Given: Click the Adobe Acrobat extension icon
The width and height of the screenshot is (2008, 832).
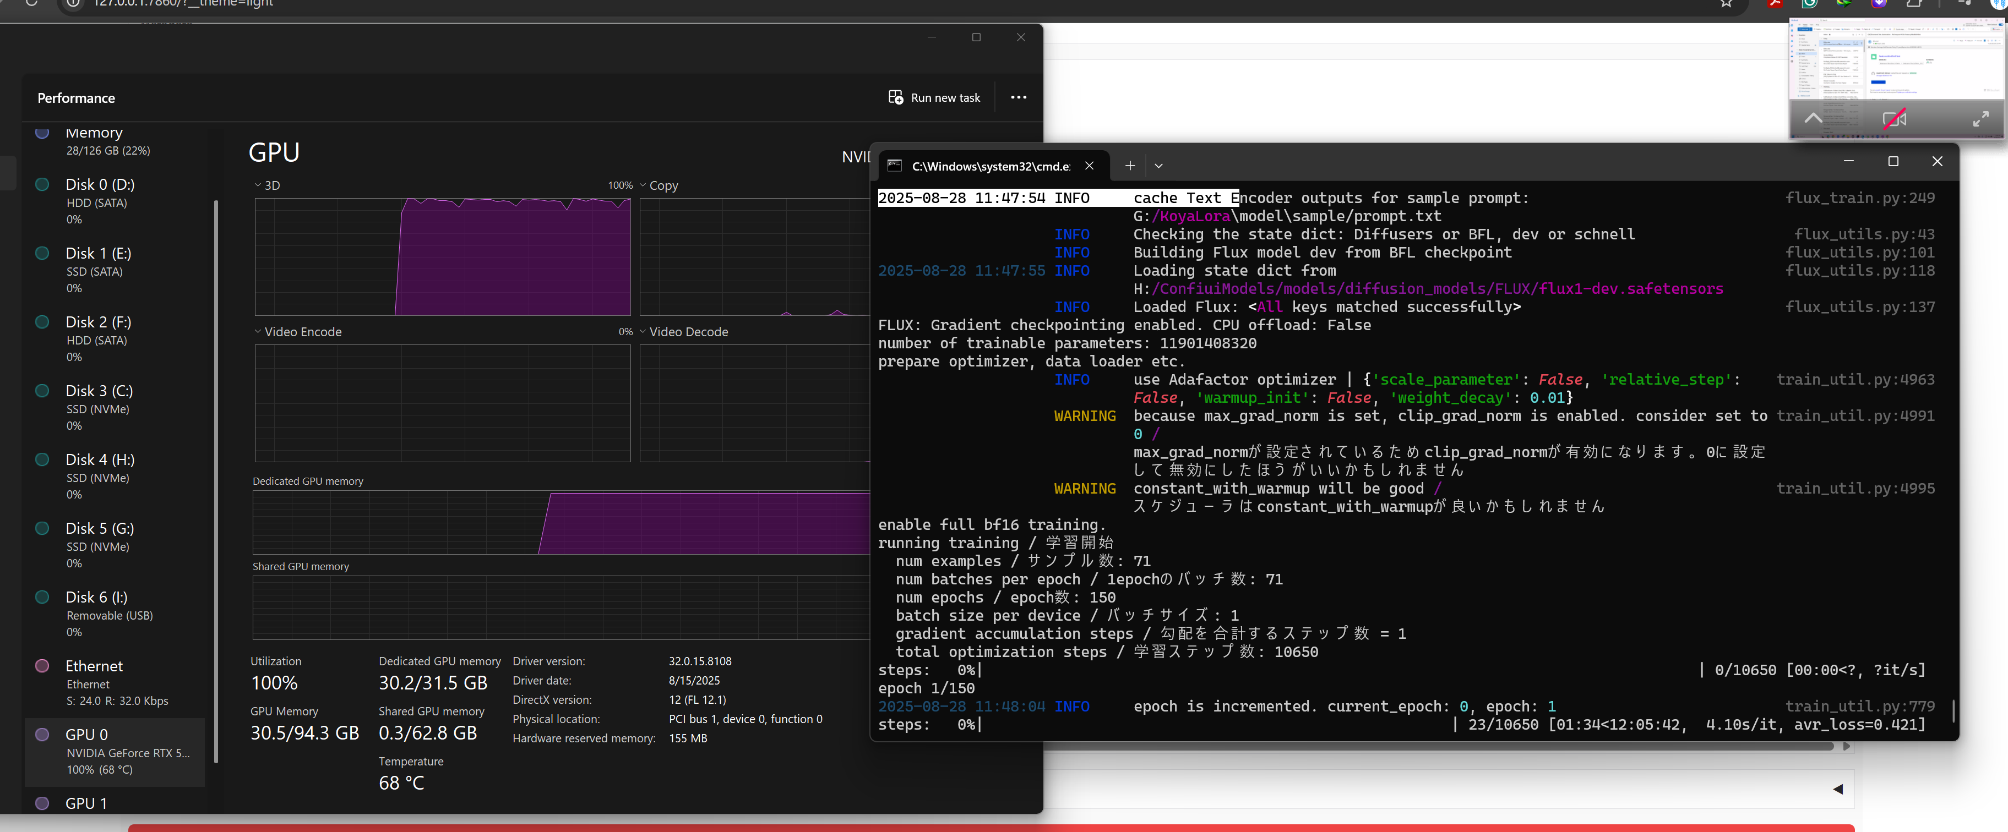Looking at the screenshot, I should tap(1775, 4).
